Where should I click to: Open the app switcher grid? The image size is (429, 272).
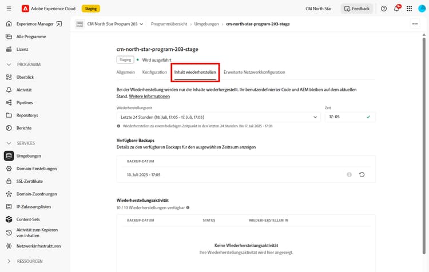410,9
